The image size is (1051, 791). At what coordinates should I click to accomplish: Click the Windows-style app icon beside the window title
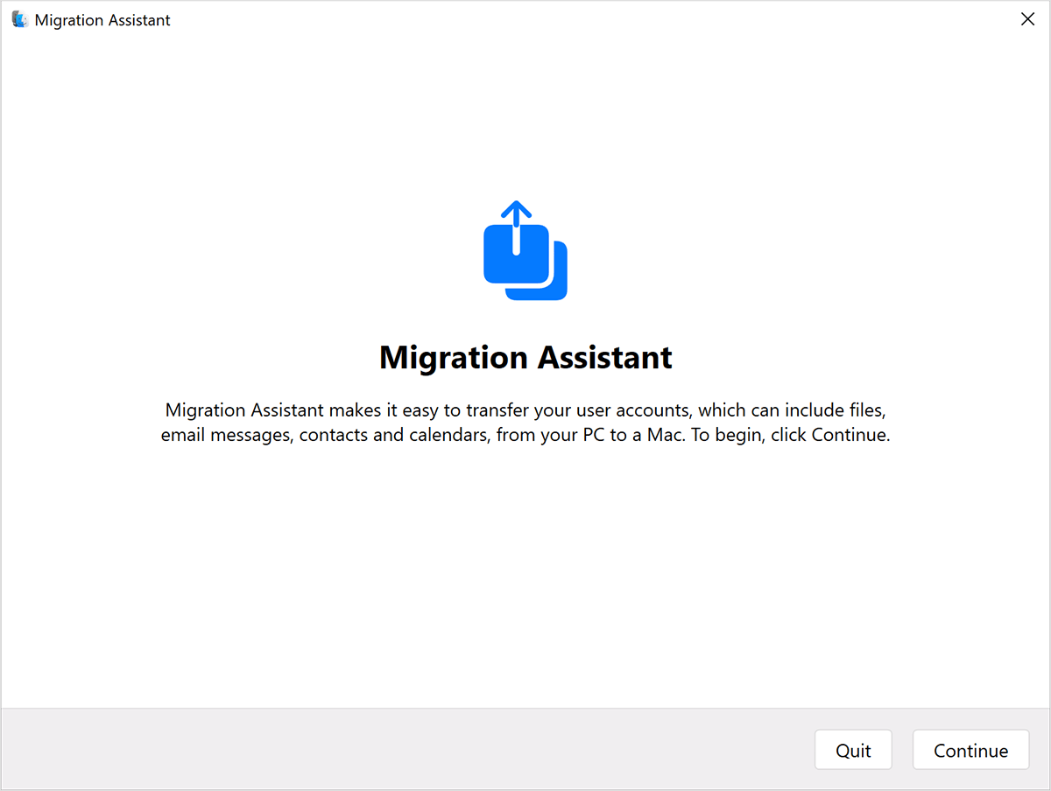18,18
